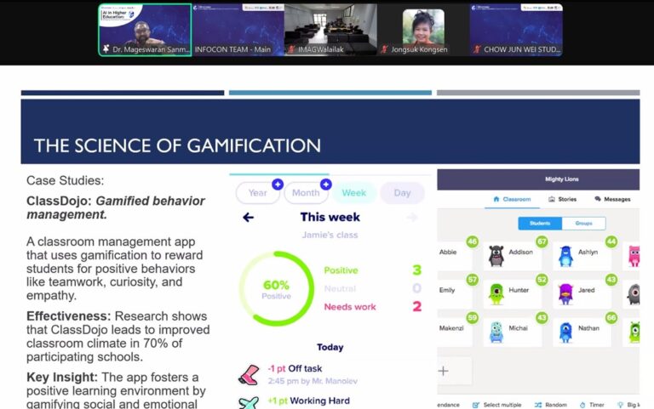Viewport: 654px width, 409px height.
Task: Click the 'THE SCIENCE OF GAMIFICATION' slide title
Action: (x=177, y=145)
